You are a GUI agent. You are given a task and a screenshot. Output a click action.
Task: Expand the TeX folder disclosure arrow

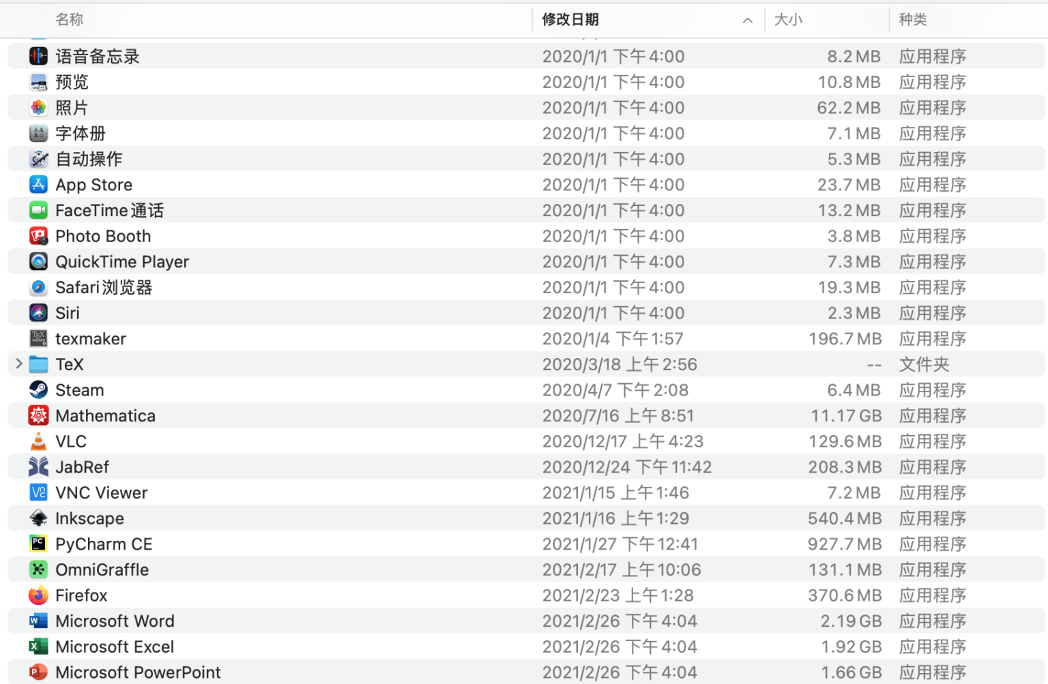[x=18, y=364]
